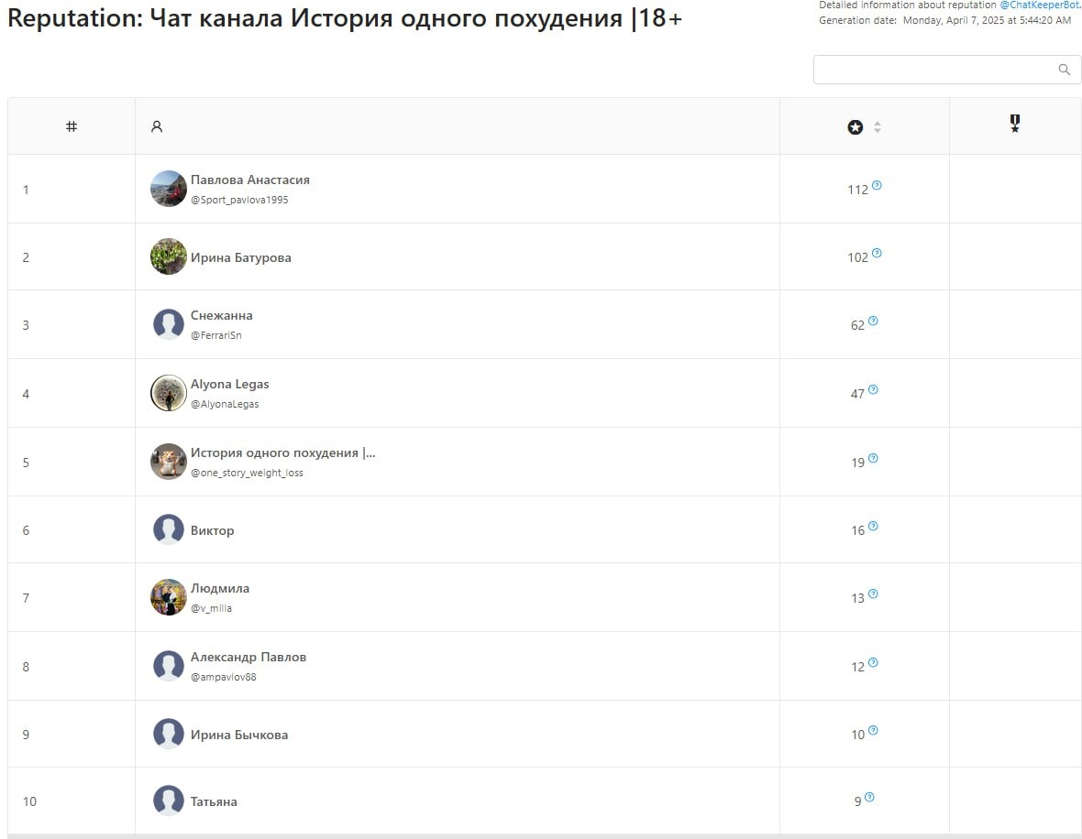Click the reputation value 112
Image resolution: width=1082 pixels, height=839 pixels.
pos(857,190)
